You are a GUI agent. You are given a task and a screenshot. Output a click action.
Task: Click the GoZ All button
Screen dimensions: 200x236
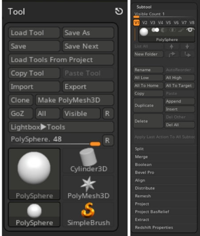[x=48, y=113]
